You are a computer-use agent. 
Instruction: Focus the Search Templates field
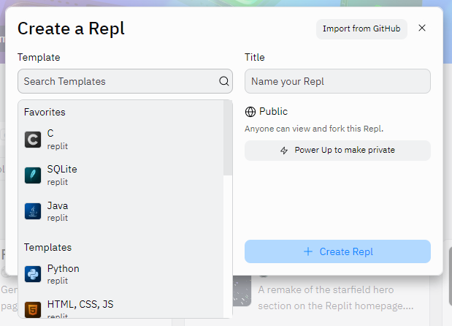coord(125,81)
